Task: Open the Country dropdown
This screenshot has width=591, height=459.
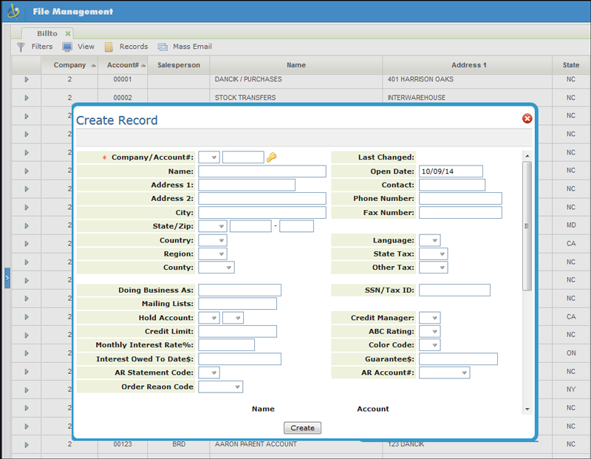Action: click(212, 241)
